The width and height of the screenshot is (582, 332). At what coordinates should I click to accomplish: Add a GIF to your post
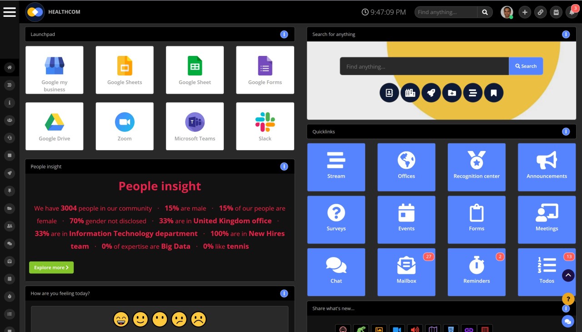click(361, 328)
